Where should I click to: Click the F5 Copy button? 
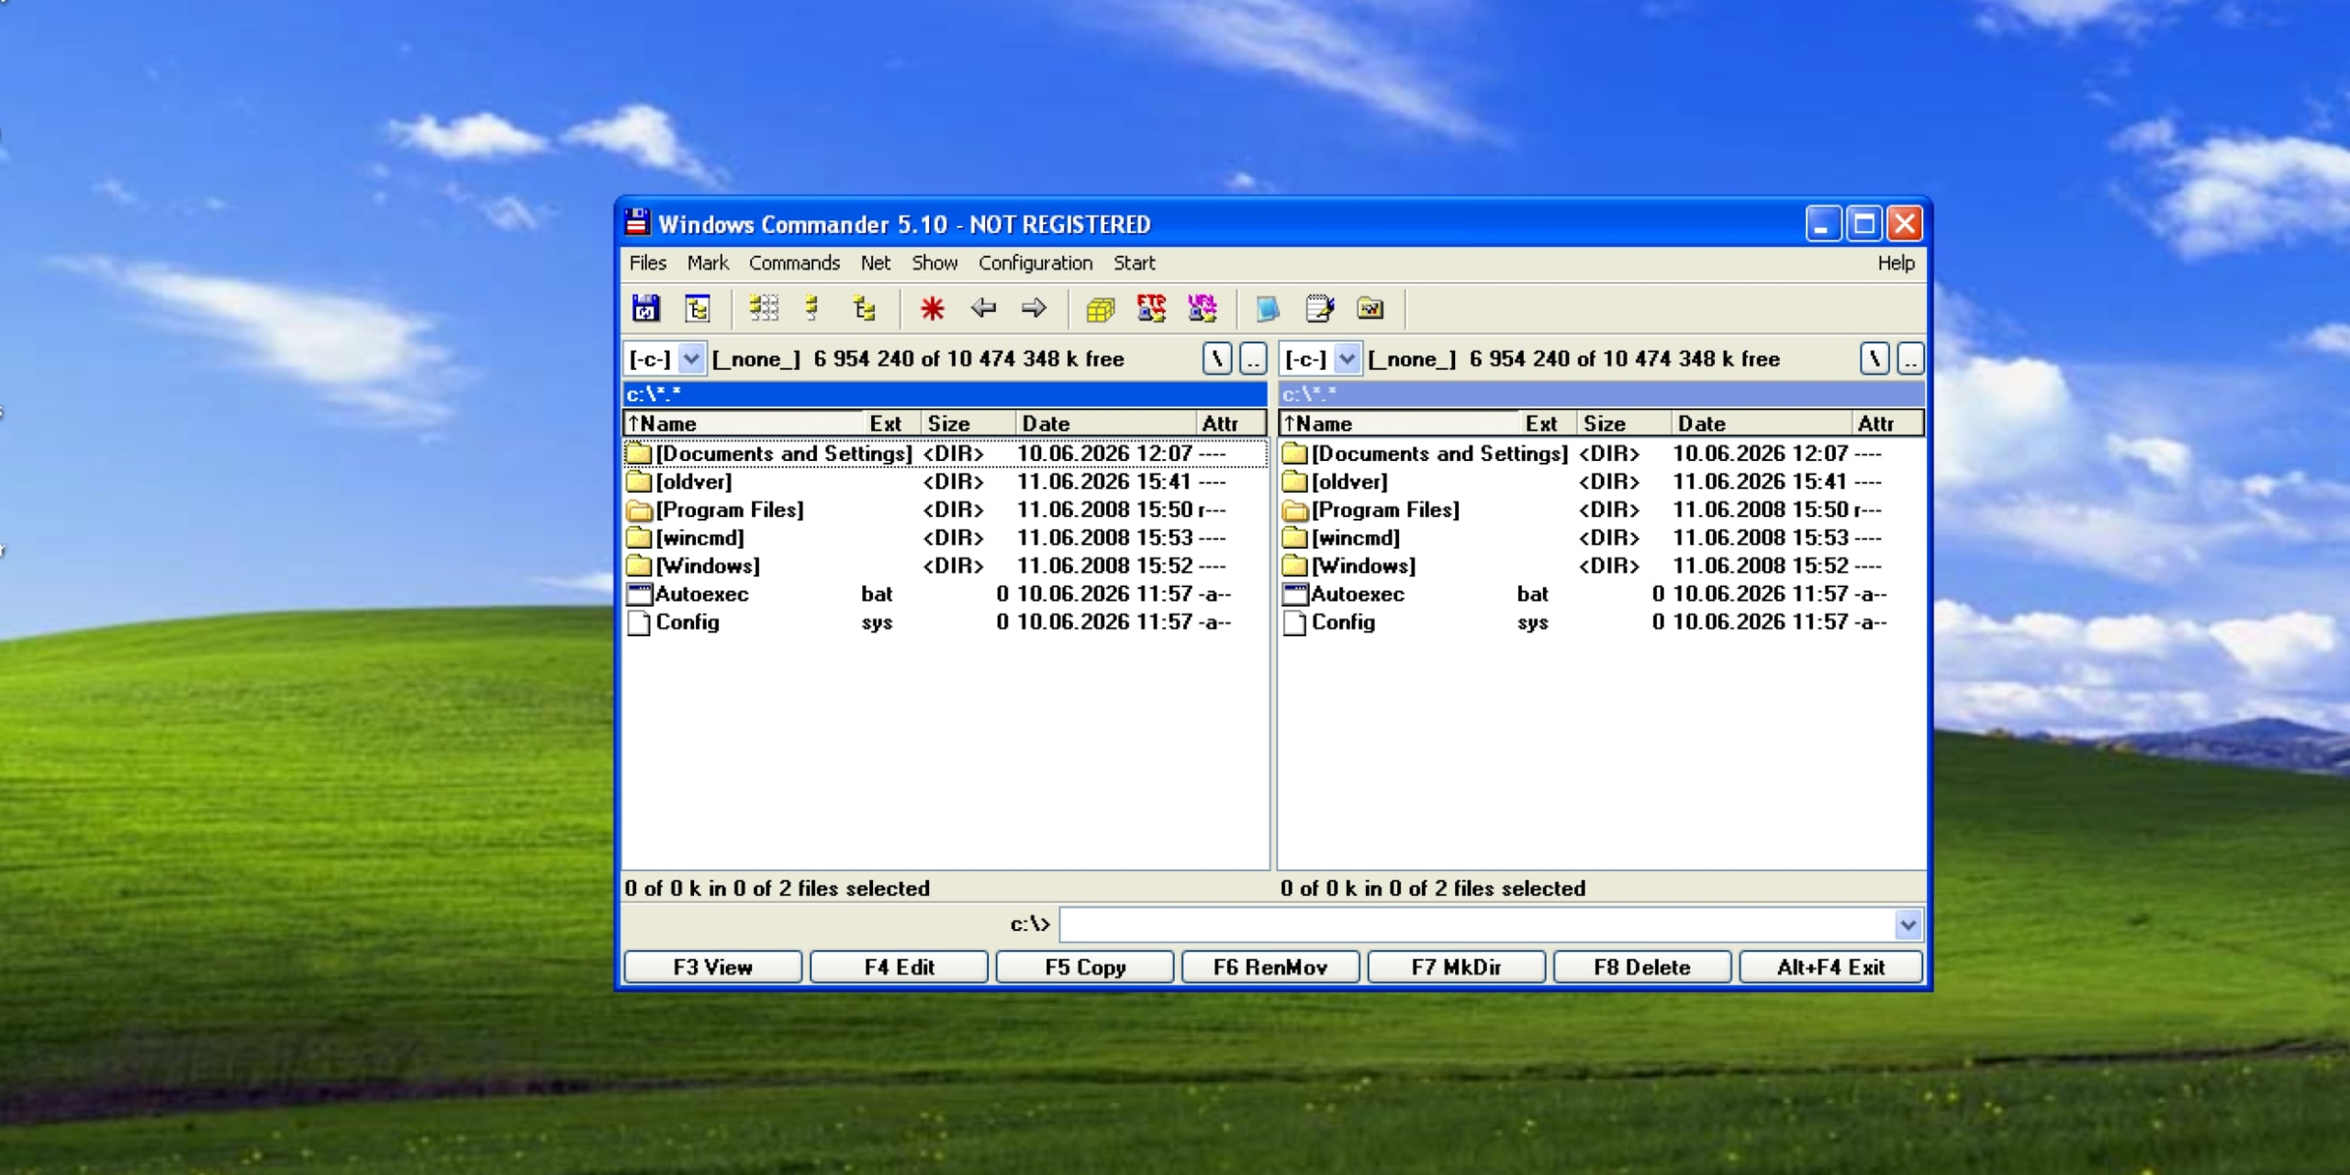(x=1085, y=967)
